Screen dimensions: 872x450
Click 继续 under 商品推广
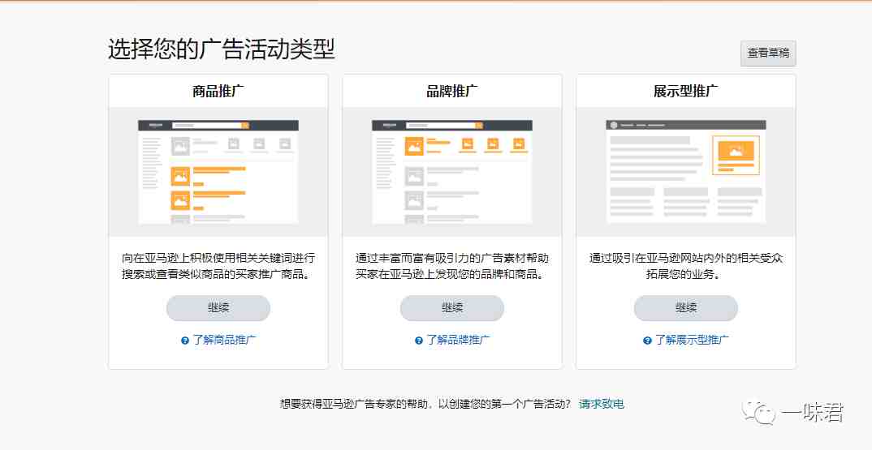[x=218, y=308]
